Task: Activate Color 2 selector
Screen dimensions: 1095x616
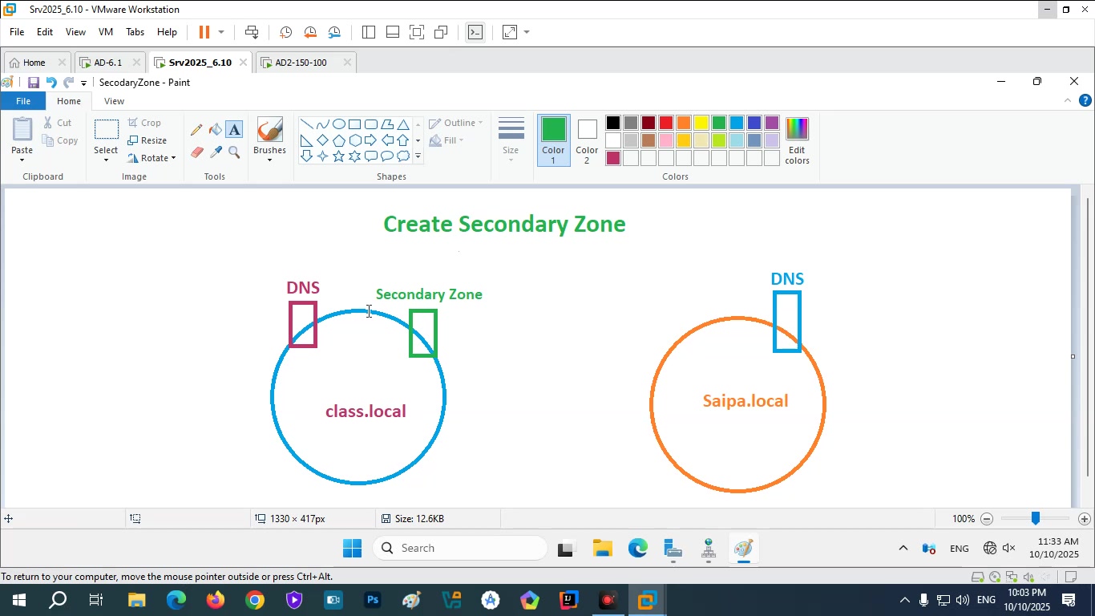Action: [587, 140]
